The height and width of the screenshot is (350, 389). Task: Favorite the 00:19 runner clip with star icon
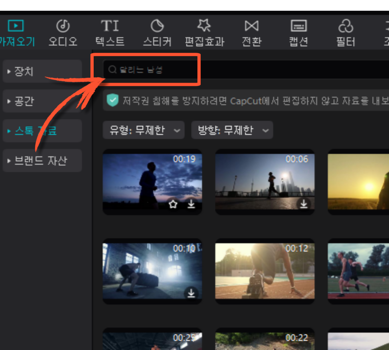173,204
